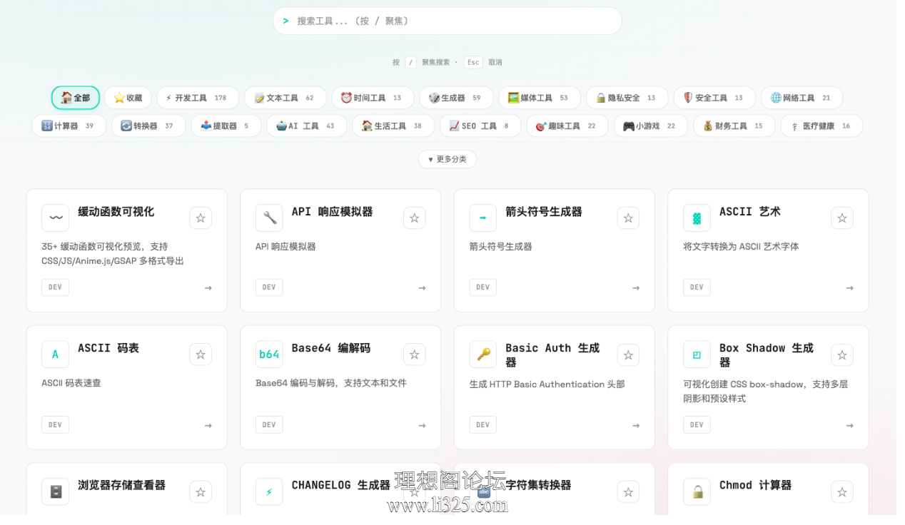The height and width of the screenshot is (525, 905).
Task: Star the ASCII 艺术 tool
Action: coord(842,218)
